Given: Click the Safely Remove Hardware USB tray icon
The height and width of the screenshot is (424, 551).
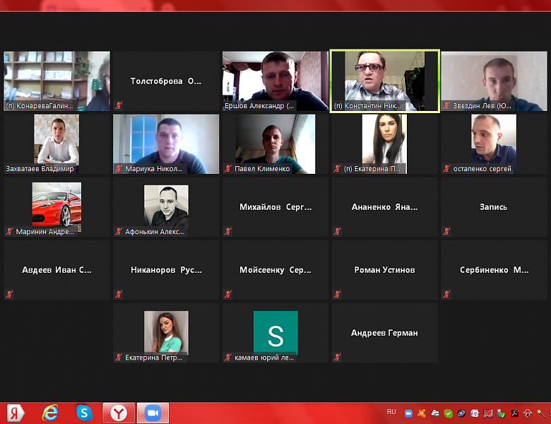Looking at the screenshot, I should [x=502, y=413].
